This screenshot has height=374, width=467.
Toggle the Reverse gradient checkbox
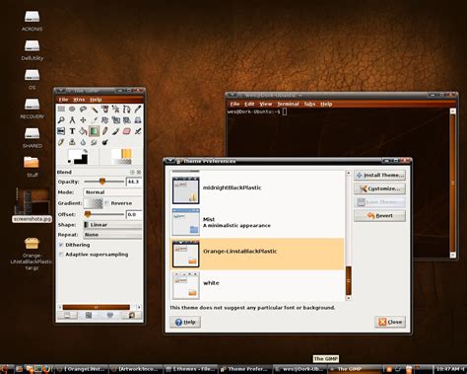[x=106, y=203]
